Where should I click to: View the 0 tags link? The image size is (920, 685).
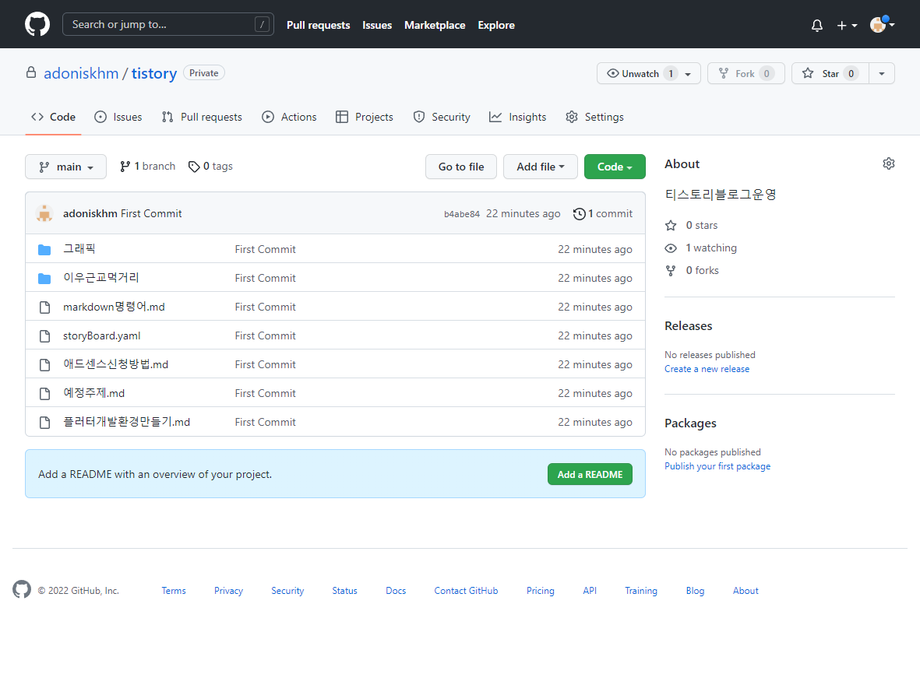coord(210,167)
